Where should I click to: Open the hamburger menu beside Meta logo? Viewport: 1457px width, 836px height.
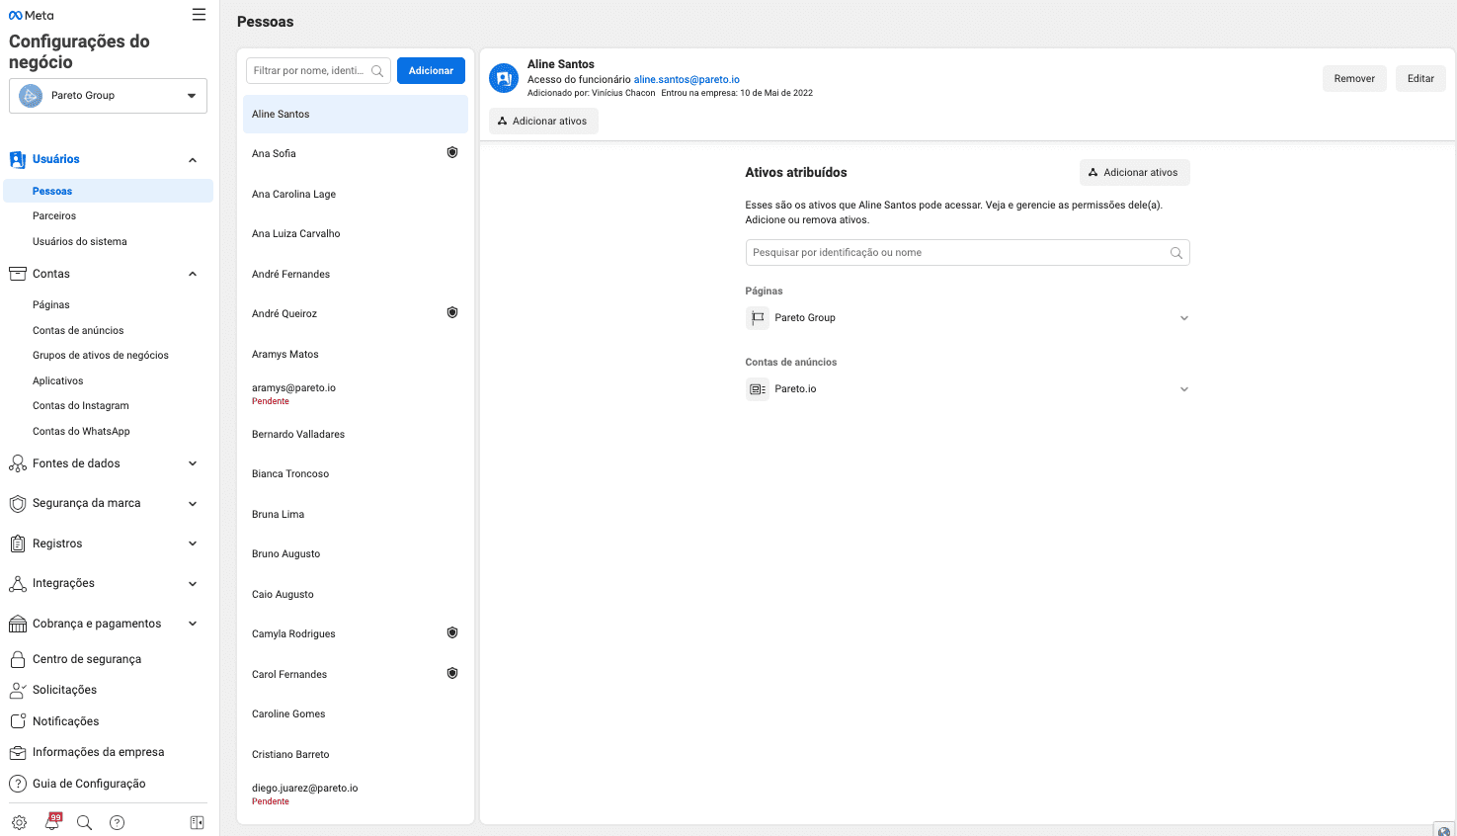[199, 15]
